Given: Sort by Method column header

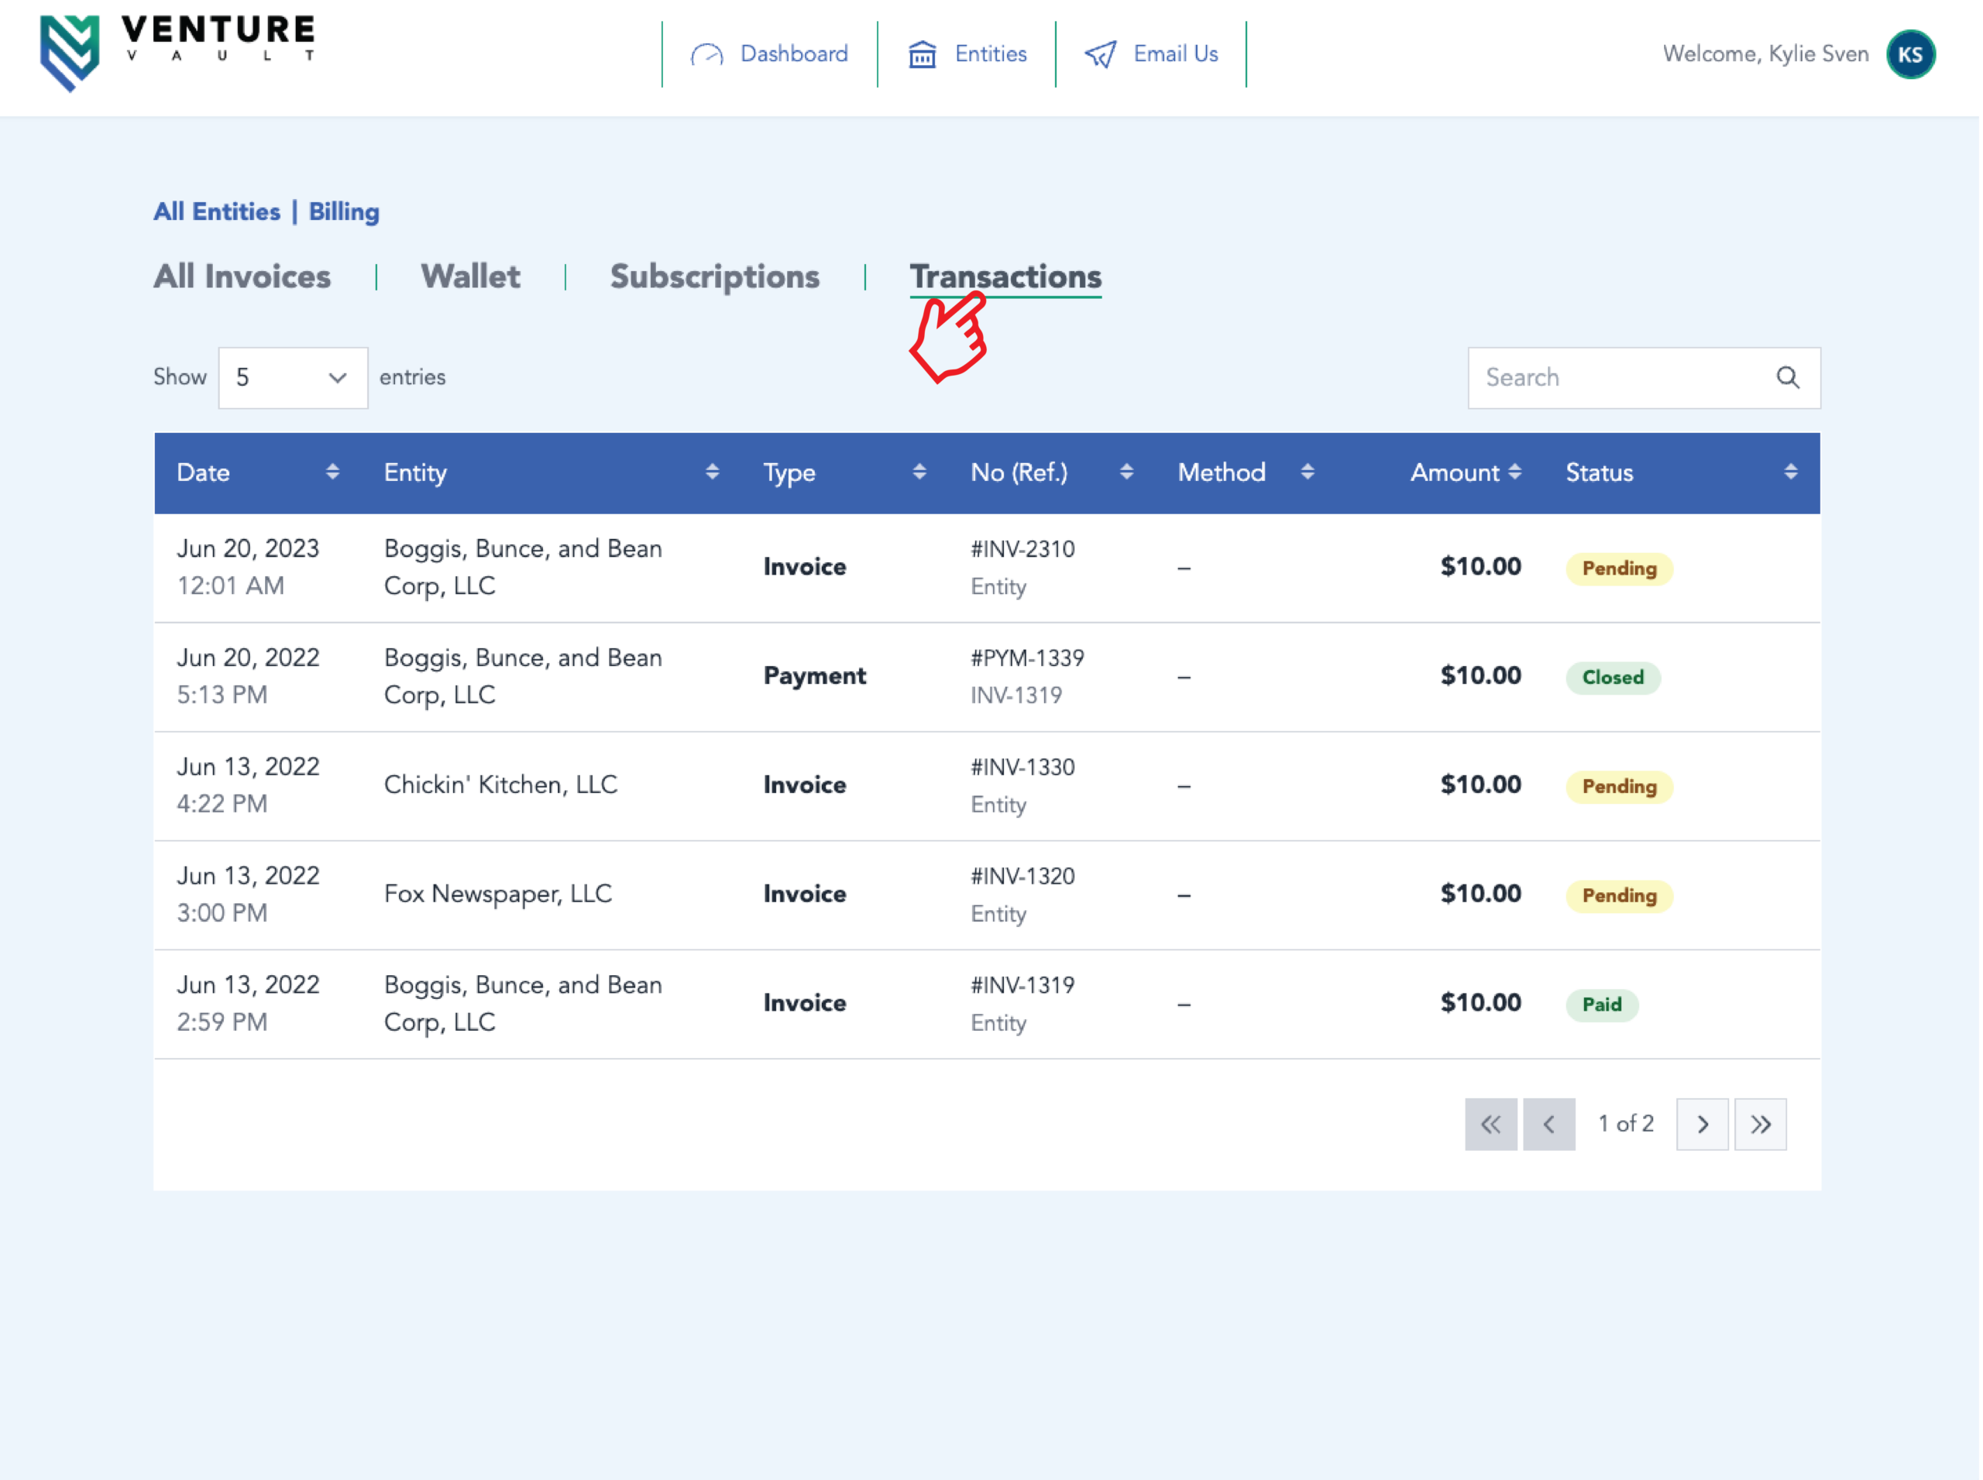Looking at the screenshot, I should coord(1222,473).
